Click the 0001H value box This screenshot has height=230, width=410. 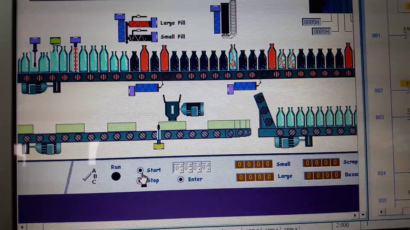[321, 32]
